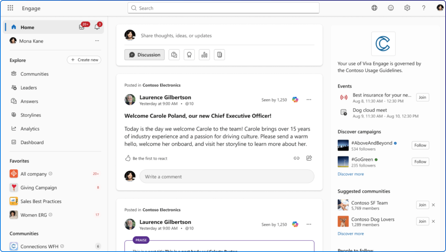Open the app launcher grid
446x252 pixels.
tap(10, 8)
